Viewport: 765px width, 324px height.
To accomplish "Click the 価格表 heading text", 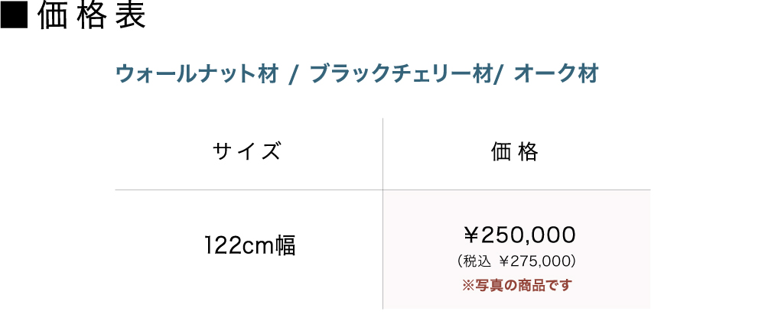I will (92, 18).
